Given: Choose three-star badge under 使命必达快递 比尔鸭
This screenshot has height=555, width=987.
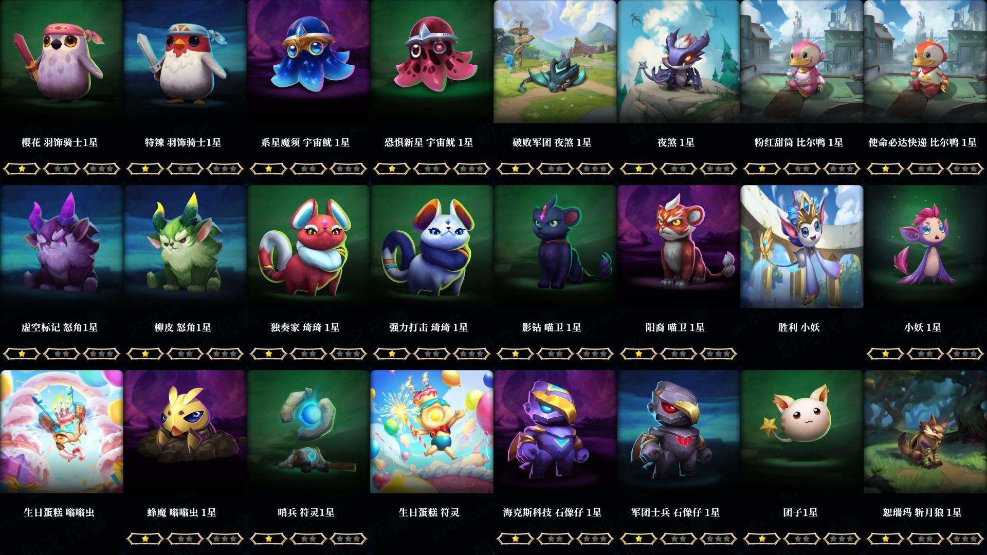Looking at the screenshot, I should tap(965, 169).
